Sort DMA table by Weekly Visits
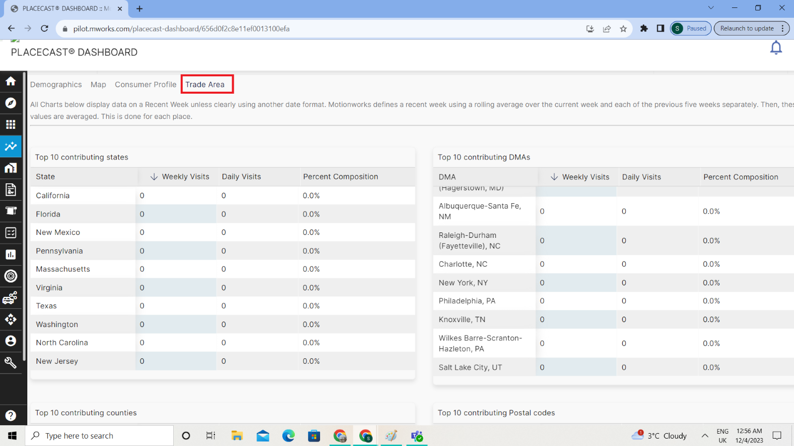This screenshot has height=446, width=794. 580,177
